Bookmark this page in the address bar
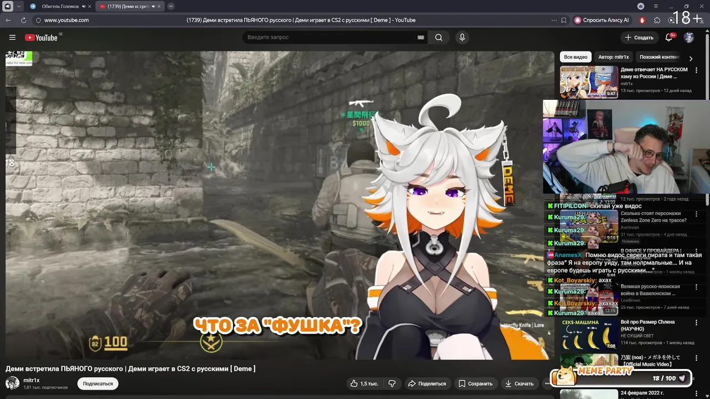This screenshot has height=399, width=710. (564, 20)
